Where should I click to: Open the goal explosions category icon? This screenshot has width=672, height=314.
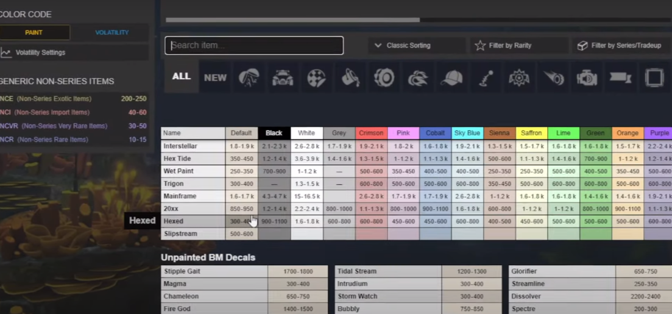[x=519, y=77]
